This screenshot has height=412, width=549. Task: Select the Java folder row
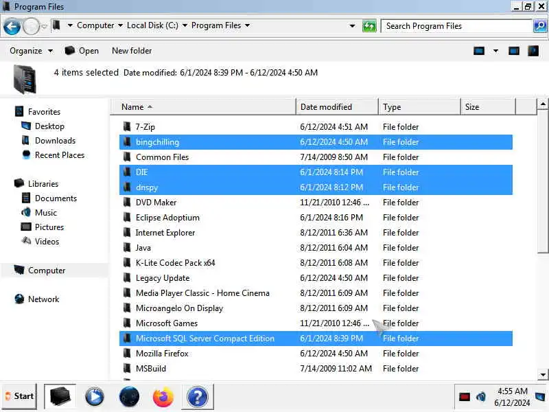click(x=316, y=248)
